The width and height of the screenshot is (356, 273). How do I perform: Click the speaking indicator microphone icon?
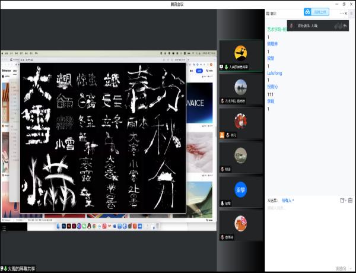pyautogui.click(x=291, y=26)
